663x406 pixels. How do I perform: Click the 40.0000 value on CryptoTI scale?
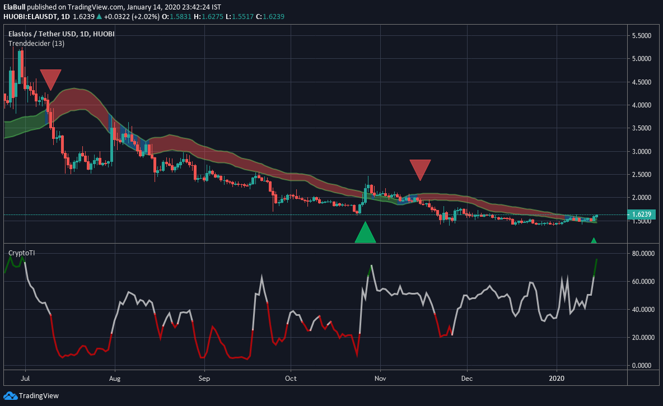click(x=643, y=309)
